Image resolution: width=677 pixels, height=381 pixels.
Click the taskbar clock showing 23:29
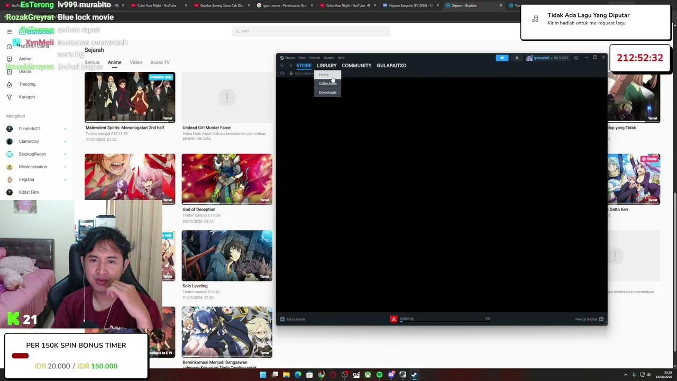pyautogui.click(x=663, y=375)
